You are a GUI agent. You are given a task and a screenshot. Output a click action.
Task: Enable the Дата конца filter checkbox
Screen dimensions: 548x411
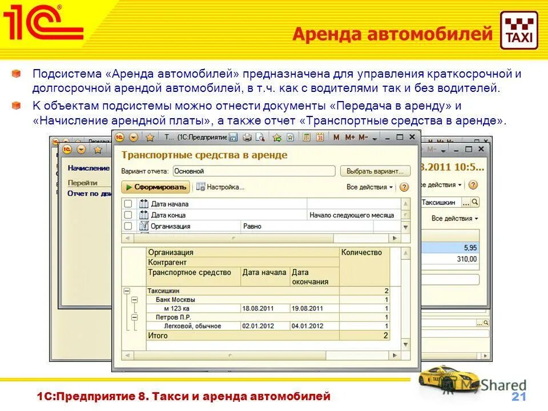(128, 214)
